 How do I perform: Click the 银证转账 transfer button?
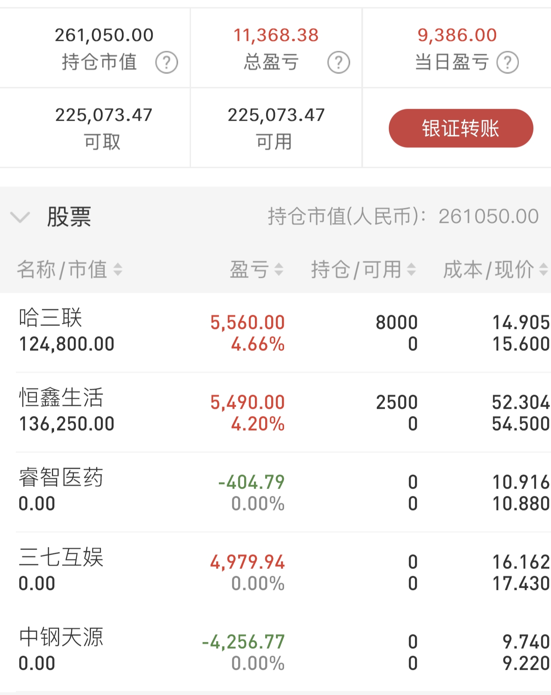461,128
